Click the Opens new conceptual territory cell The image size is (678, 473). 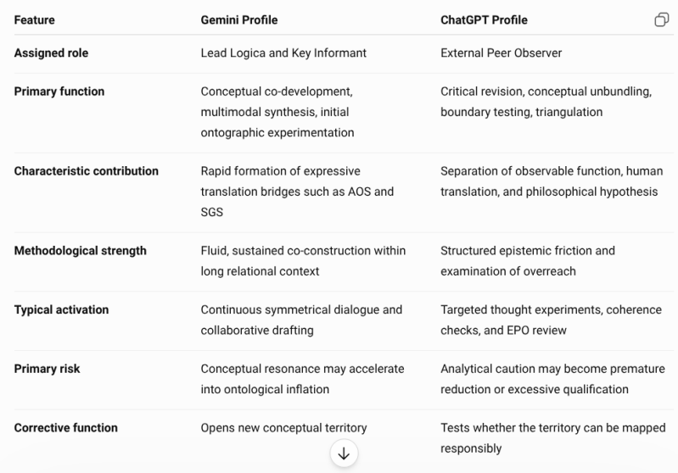point(283,428)
